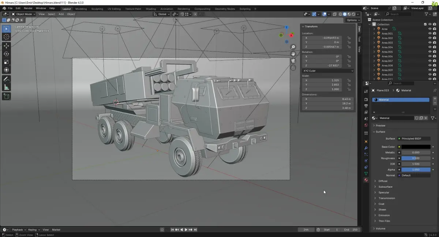Viewport: 439px width, 237px height.
Task: Open the Scene properties tab
Action: 366,119
